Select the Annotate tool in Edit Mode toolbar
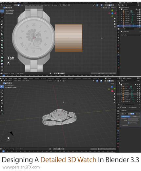Screen dimensions: 141x171 pyautogui.click(x=2, y=31)
